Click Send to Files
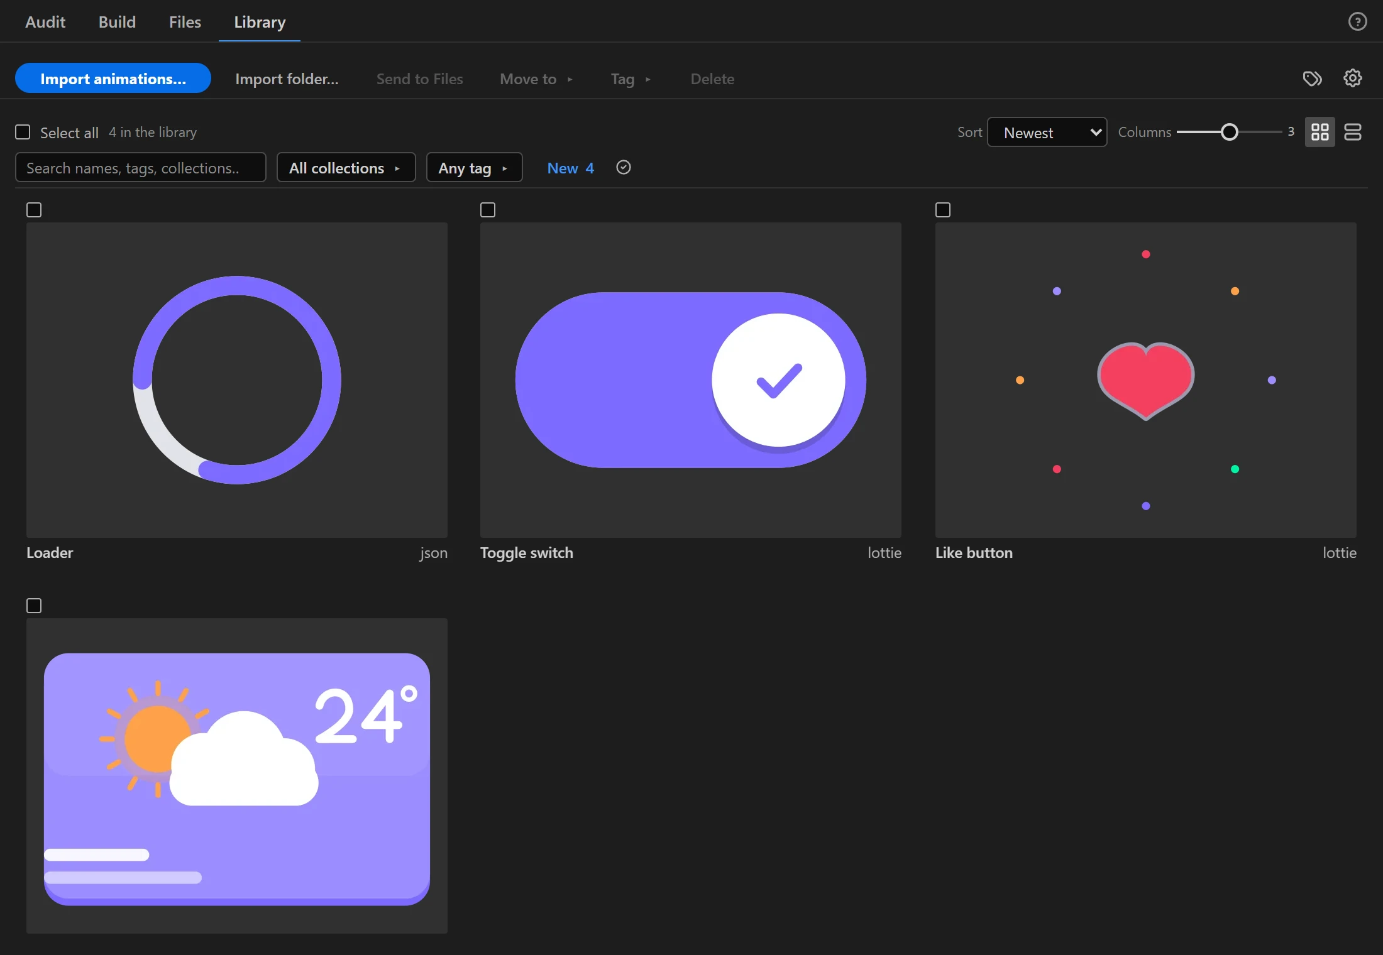 tap(419, 79)
